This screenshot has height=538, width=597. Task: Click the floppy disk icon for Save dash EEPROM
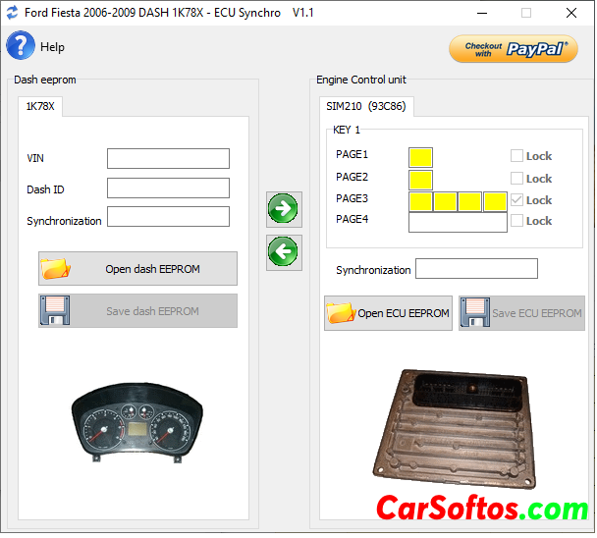pyautogui.click(x=56, y=311)
